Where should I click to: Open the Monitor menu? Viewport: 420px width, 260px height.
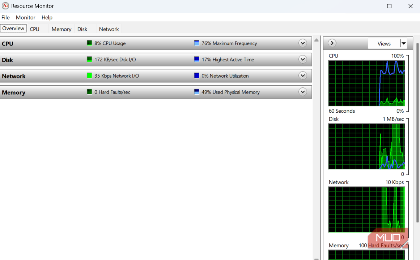point(25,17)
